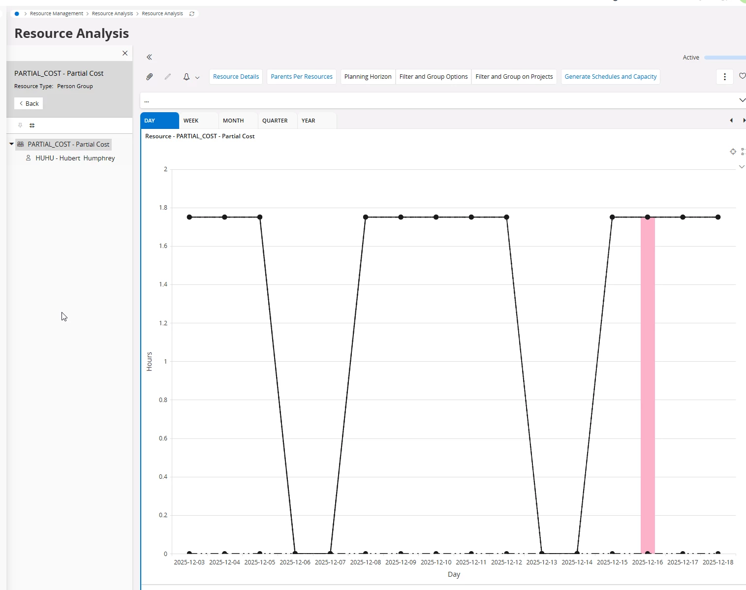Click Resource Management in the breadcrumb

pyautogui.click(x=56, y=14)
